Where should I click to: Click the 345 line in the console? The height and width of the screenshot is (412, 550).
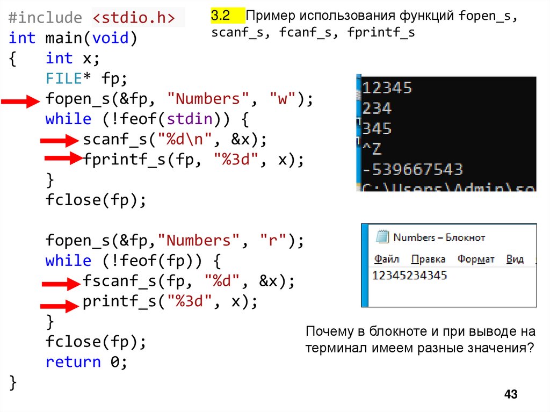pyautogui.click(x=377, y=128)
